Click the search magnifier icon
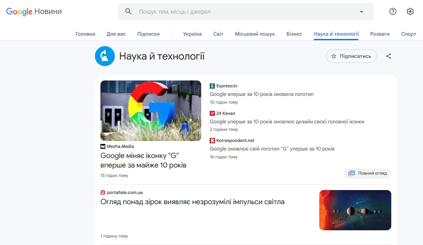This screenshot has height=245, width=423. tap(129, 11)
